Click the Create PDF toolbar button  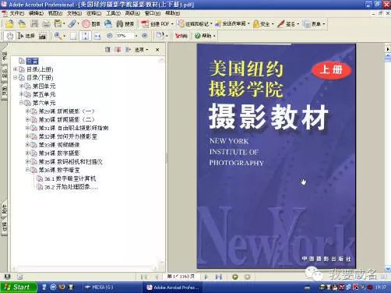point(157,24)
